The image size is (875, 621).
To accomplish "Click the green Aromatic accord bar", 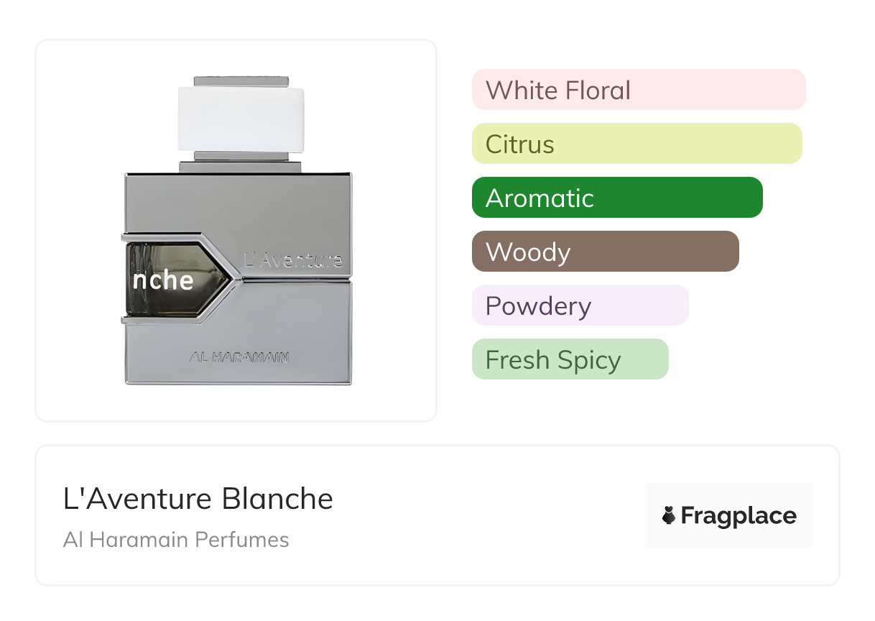I will 616,198.
